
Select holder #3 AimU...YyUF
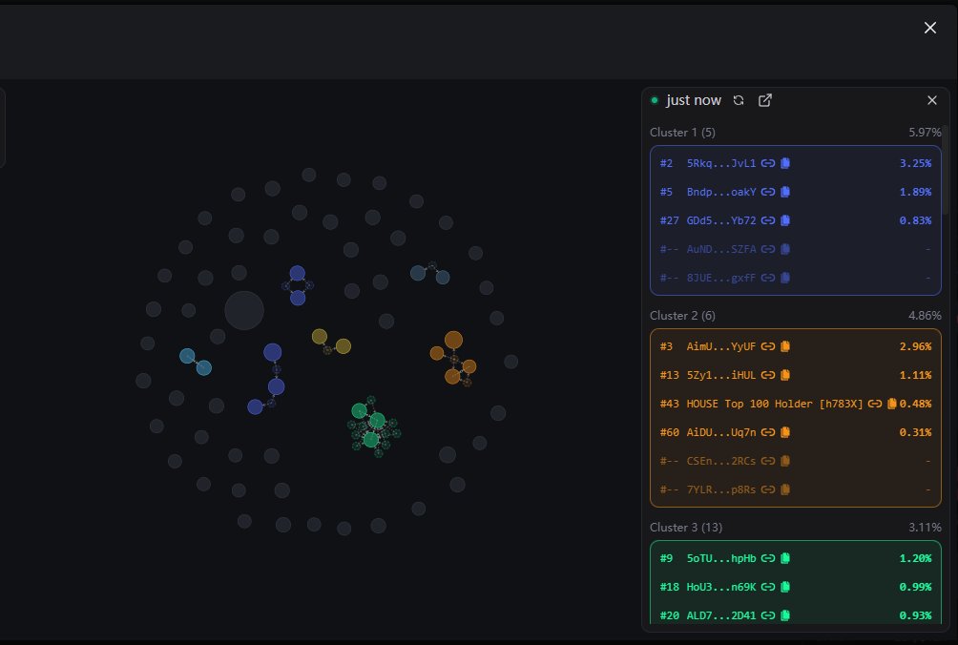pyautogui.click(x=796, y=346)
